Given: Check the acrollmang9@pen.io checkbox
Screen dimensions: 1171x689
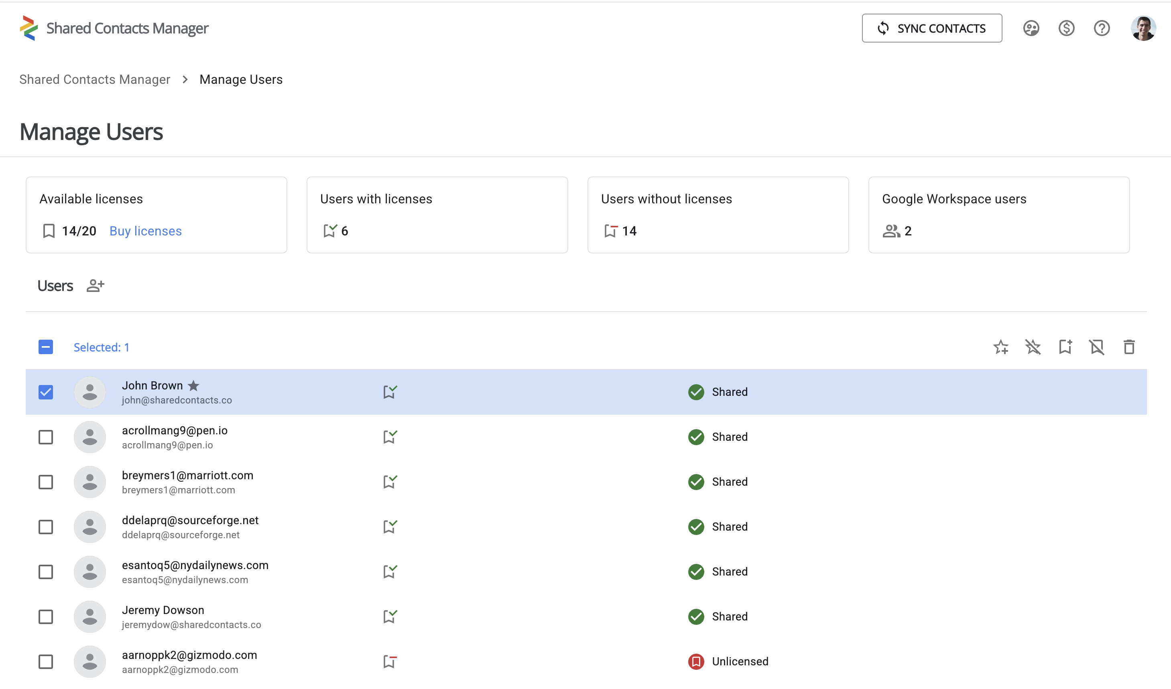Looking at the screenshot, I should click(x=45, y=437).
